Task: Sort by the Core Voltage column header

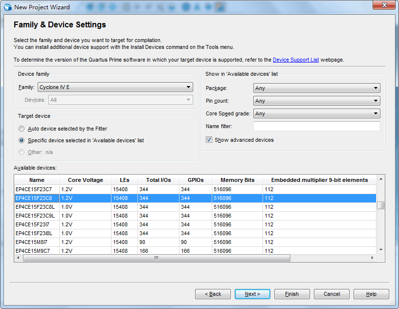Action: [x=85, y=180]
